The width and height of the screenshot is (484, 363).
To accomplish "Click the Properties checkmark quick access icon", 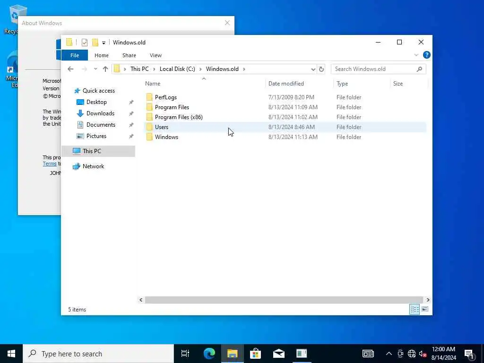I will (84, 42).
